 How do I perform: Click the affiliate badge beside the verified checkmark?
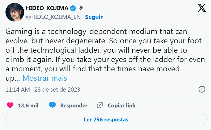[x=81, y=8]
